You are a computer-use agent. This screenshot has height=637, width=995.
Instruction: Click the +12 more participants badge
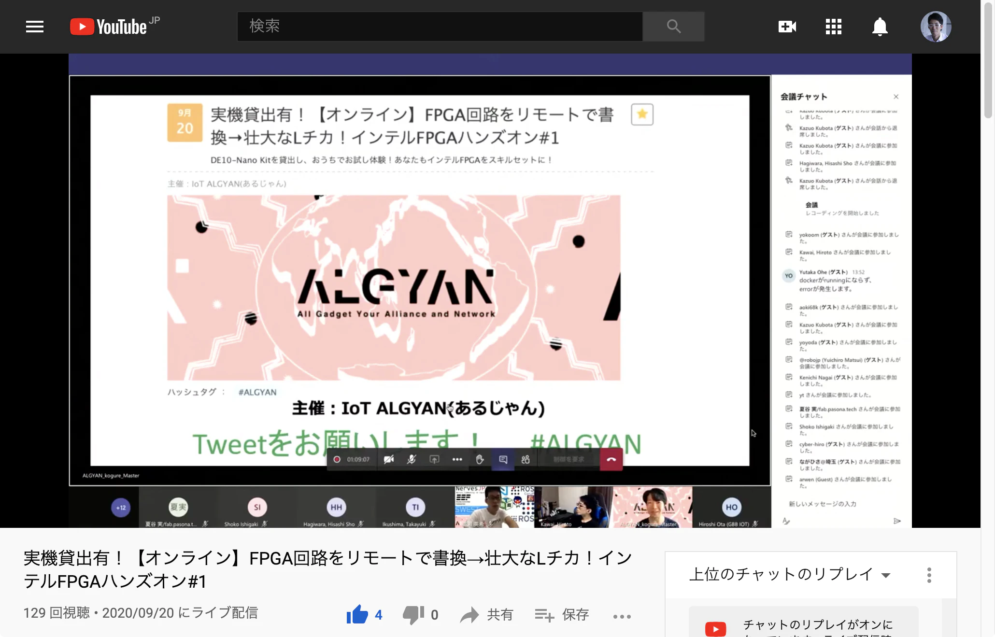point(121,508)
